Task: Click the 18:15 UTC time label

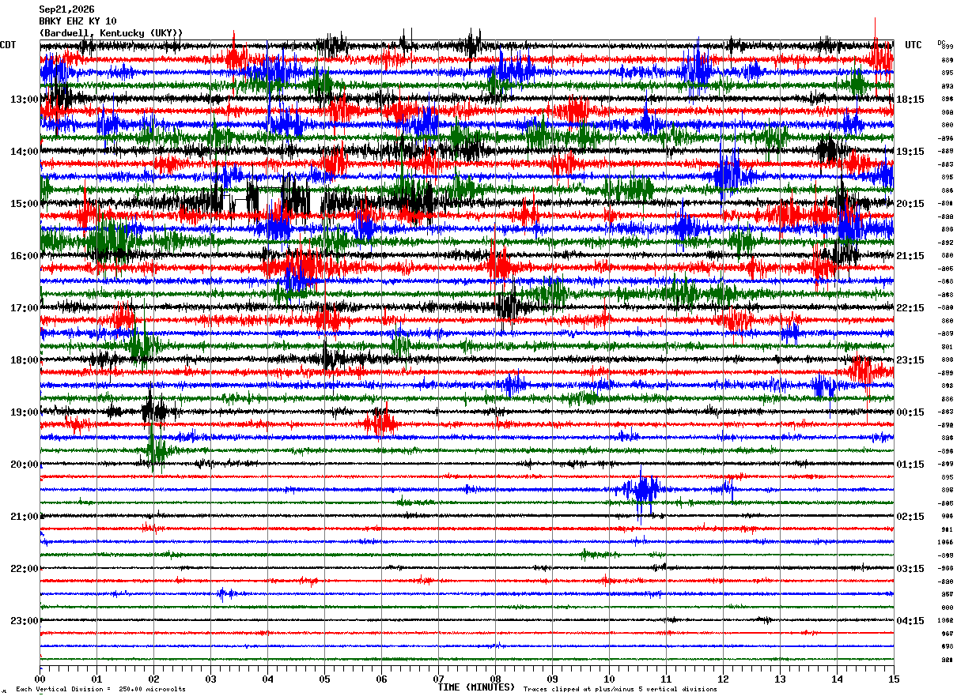Action: tap(910, 100)
